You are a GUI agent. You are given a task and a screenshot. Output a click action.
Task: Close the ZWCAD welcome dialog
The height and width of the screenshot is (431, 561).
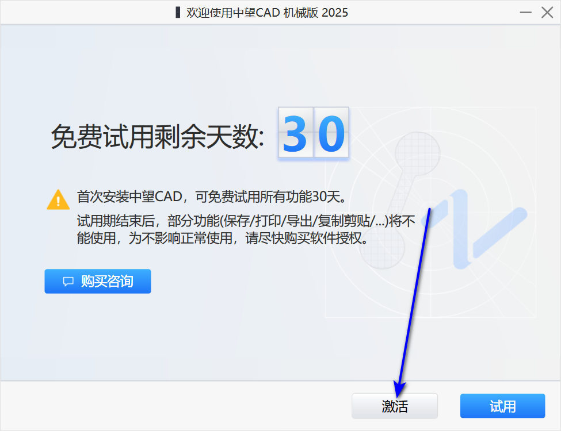click(547, 13)
